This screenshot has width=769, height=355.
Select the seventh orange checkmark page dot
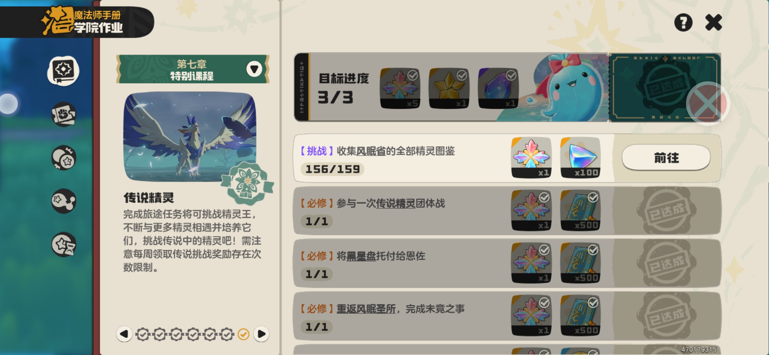244,334
